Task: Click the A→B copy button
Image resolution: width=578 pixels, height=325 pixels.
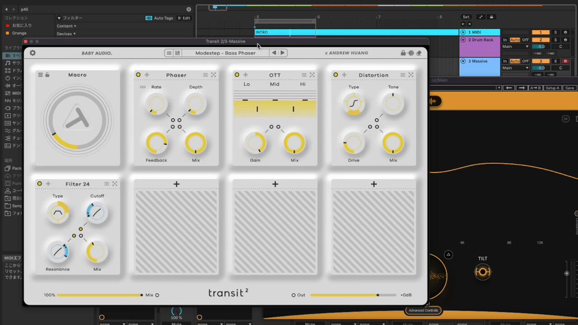Action: point(535,88)
